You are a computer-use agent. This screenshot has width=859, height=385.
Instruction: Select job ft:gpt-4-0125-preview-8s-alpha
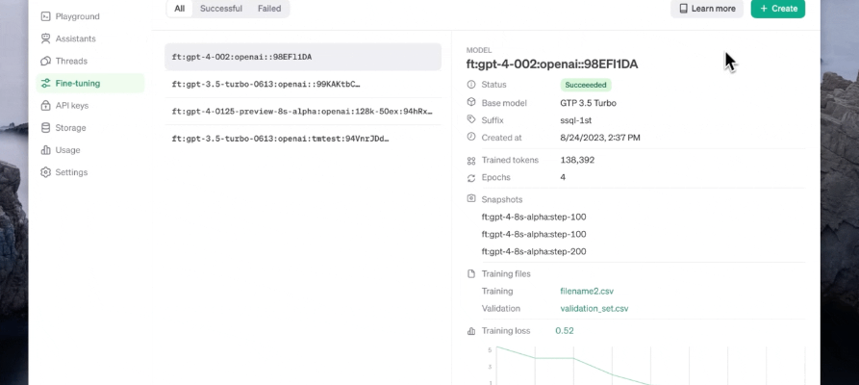click(303, 112)
